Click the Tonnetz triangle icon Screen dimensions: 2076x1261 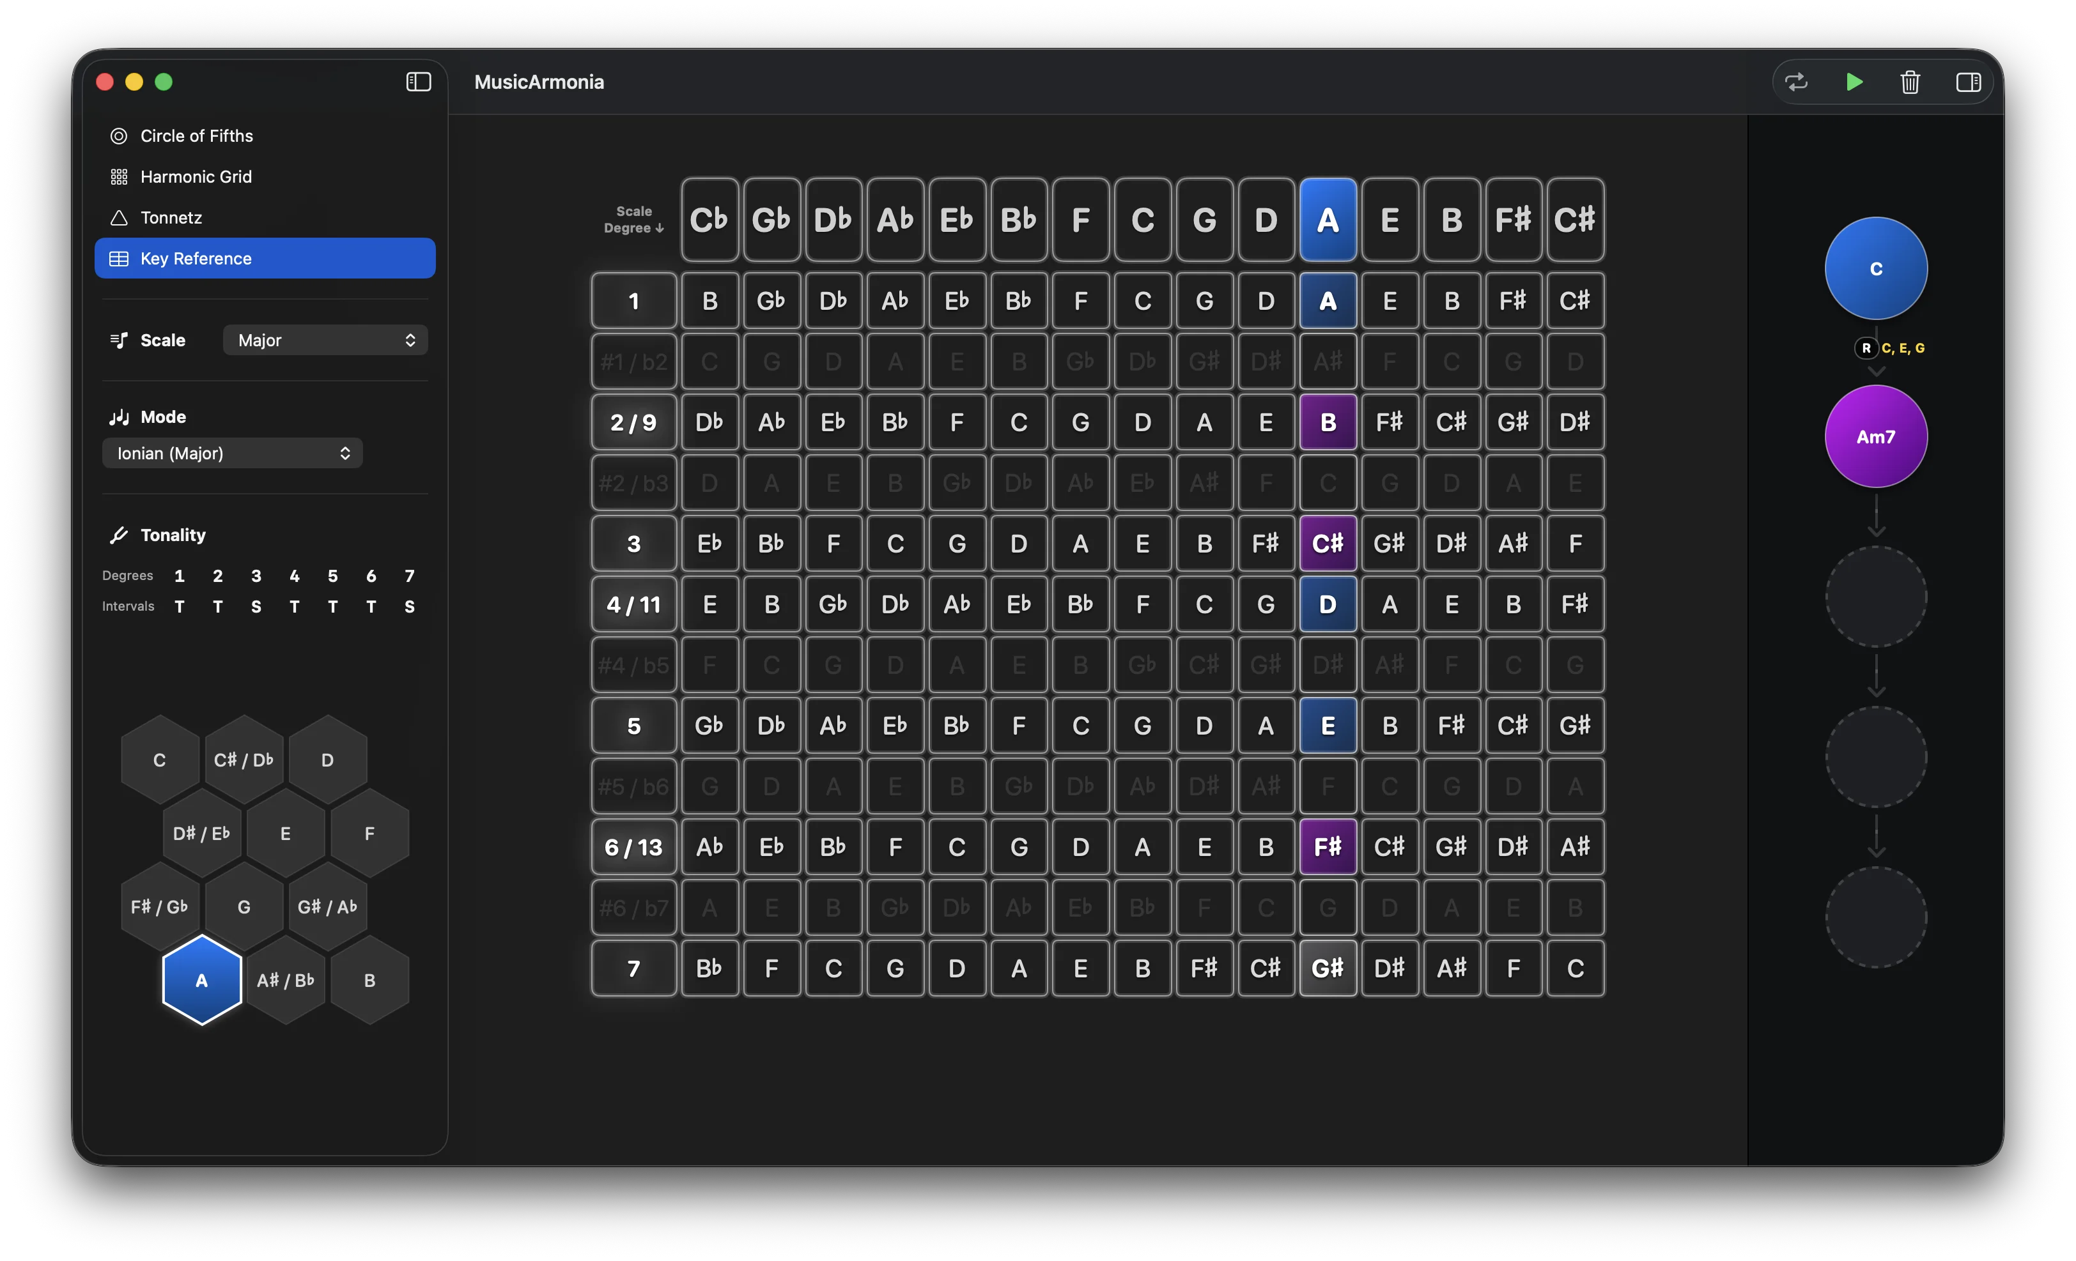pyautogui.click(x=119, y=217)
